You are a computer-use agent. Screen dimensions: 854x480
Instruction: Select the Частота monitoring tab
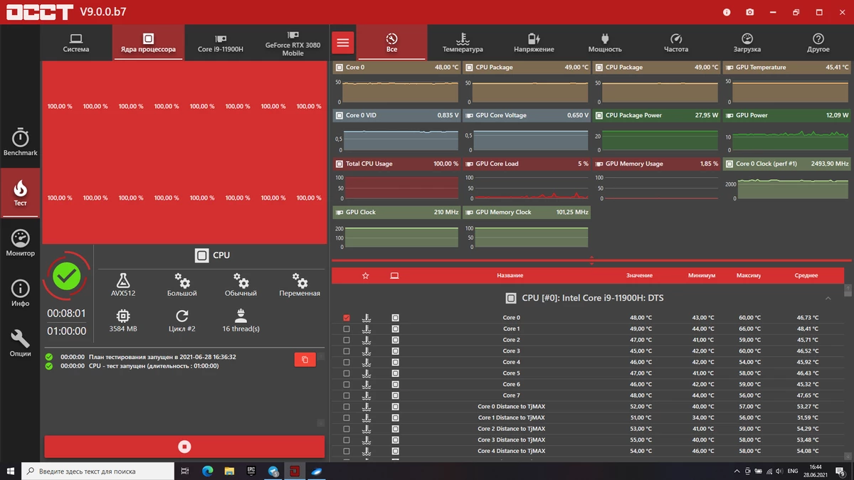(x=676, y=43)
